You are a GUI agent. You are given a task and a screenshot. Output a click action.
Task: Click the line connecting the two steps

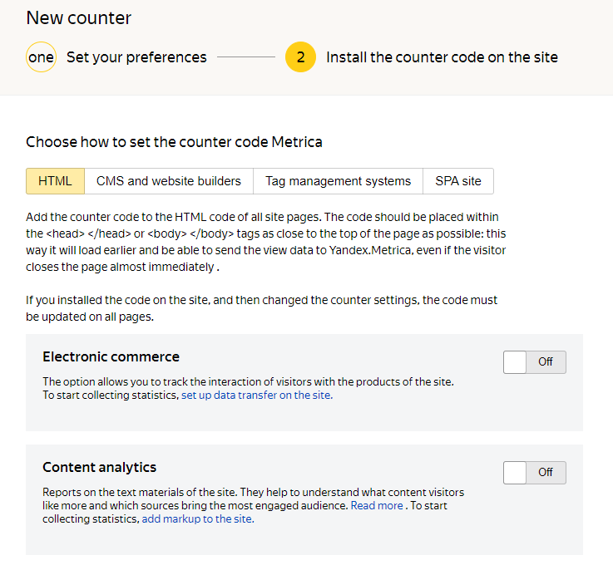point(245,57)
